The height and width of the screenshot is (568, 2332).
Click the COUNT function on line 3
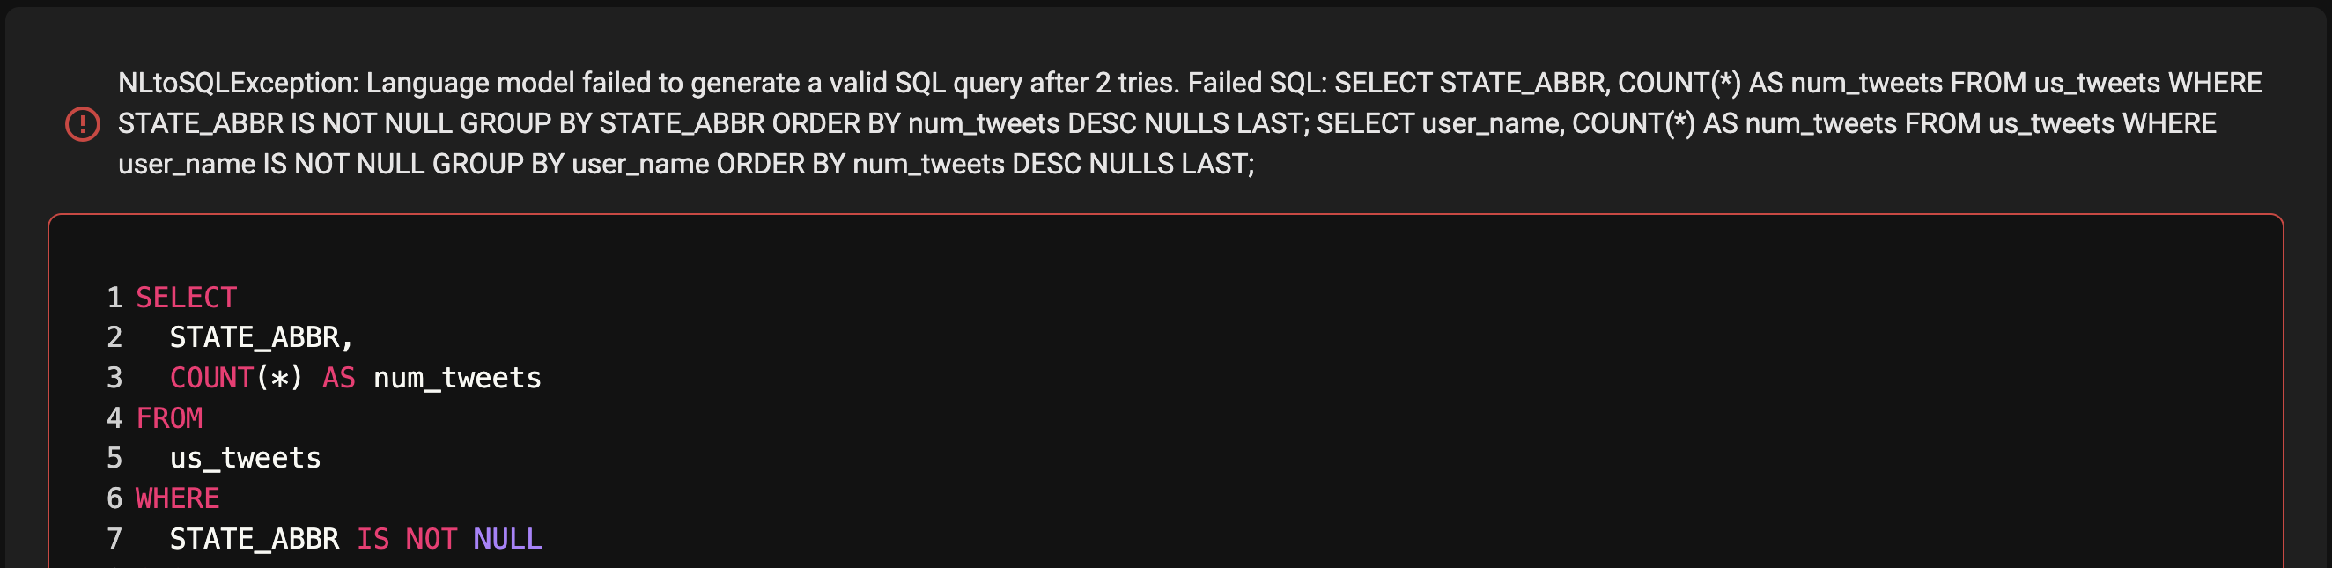click(211, 378)
